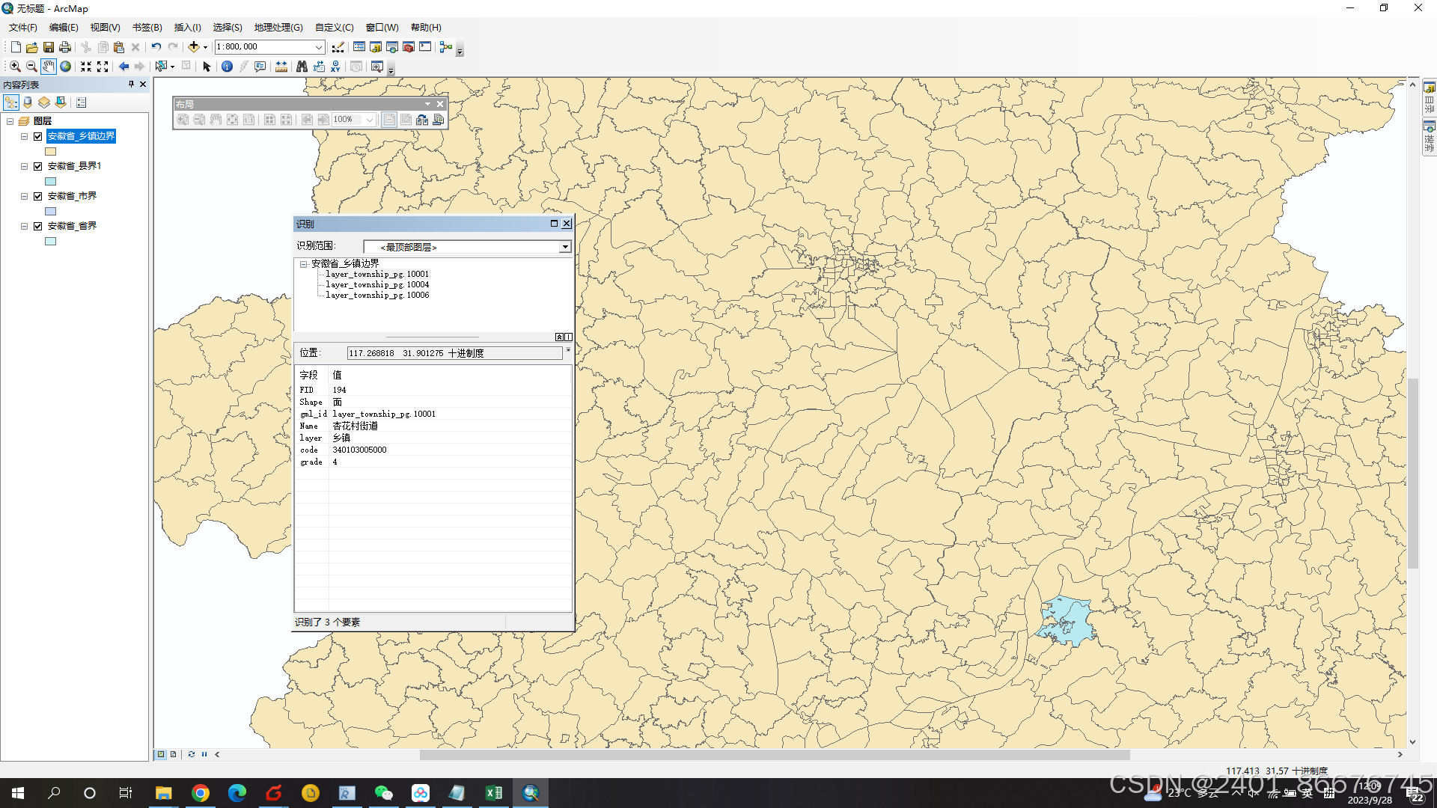
Task: Activate the Zoom In tool
Action: 15,67
